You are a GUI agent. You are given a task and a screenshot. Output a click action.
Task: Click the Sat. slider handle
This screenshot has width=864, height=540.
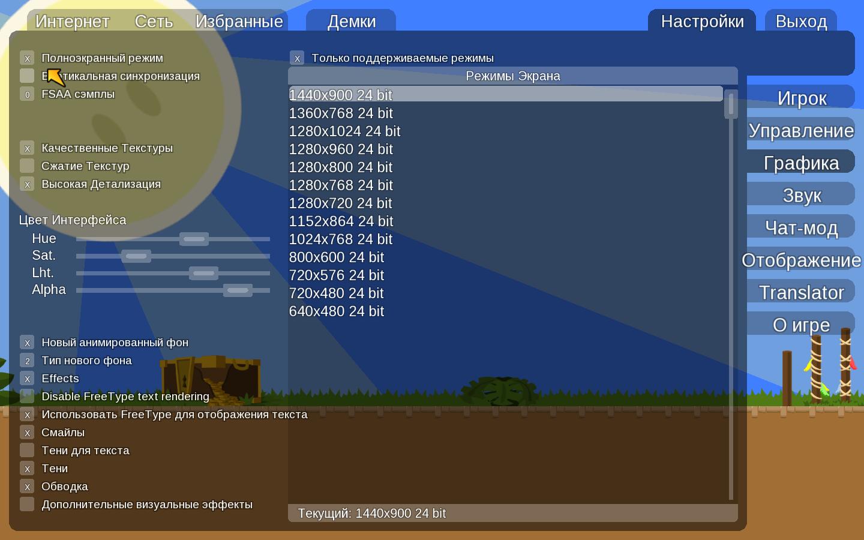pos(136,256)
